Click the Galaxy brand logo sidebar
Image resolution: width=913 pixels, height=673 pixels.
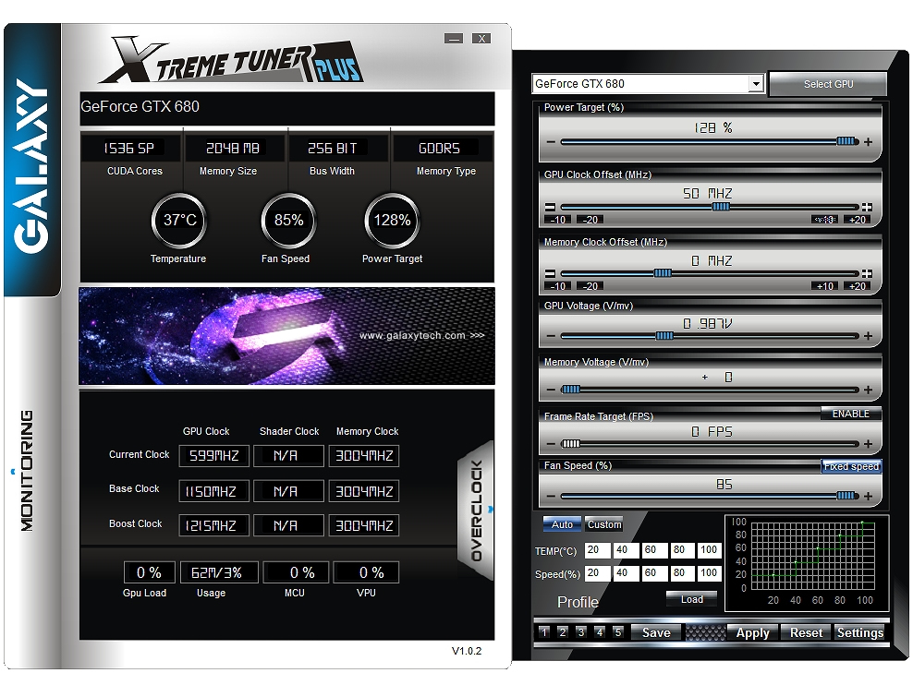pyautogui.click(x=32, y=160)
